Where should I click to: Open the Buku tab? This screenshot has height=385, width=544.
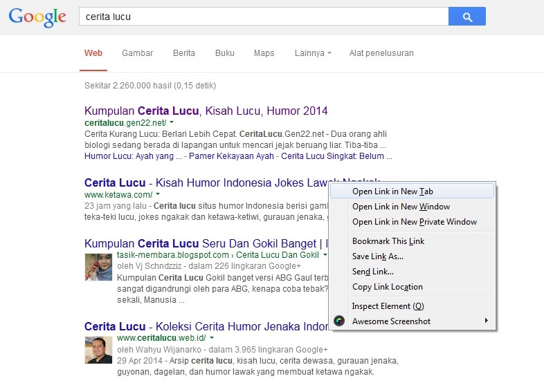click(225, 53)
